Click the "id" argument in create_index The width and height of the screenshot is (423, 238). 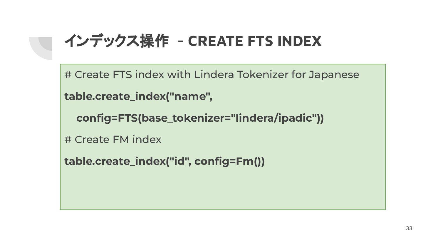point(179,161)
